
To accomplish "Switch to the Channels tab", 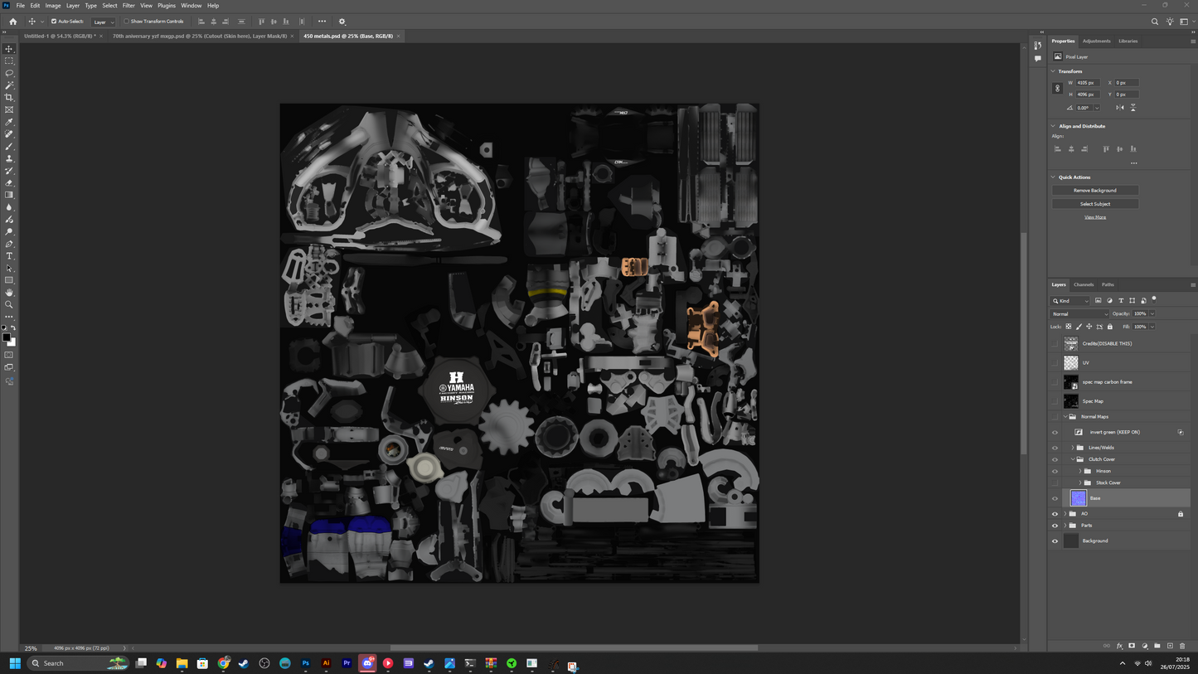I will click(x=1084, y=284).
